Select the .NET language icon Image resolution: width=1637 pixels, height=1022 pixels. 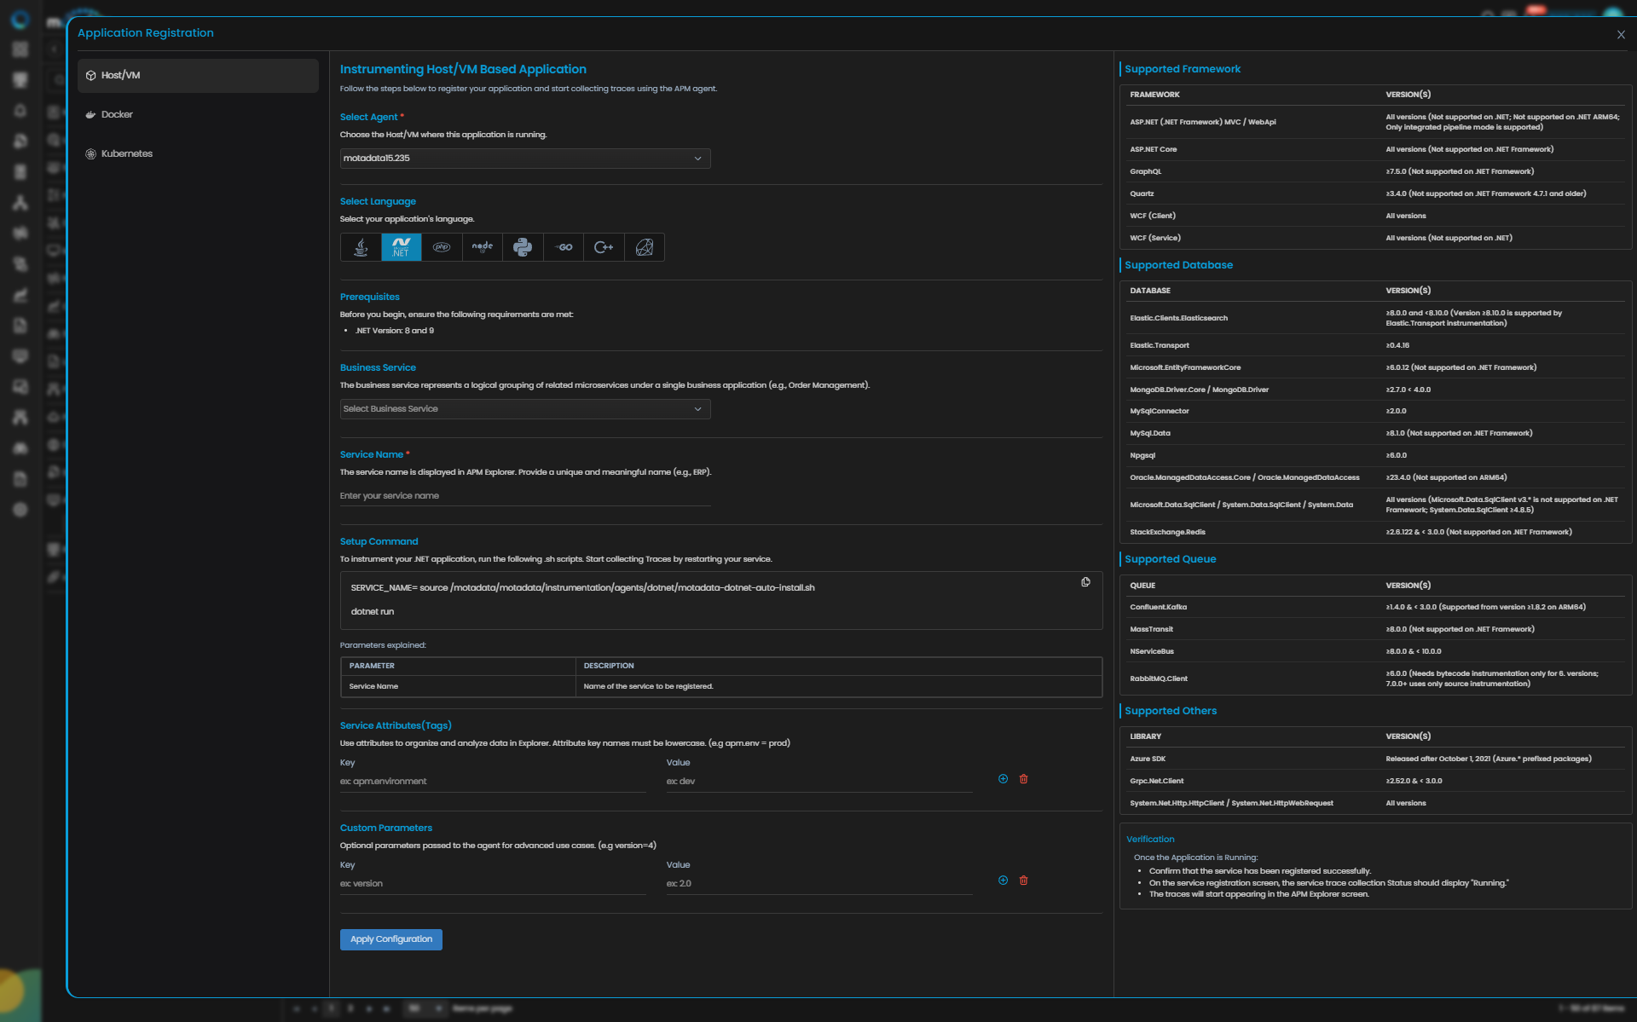401,247
